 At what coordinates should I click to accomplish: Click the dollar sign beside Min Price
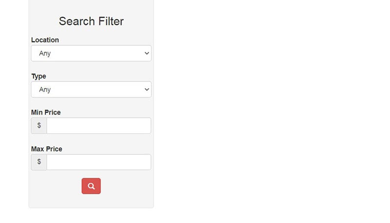tap(39, 126)
